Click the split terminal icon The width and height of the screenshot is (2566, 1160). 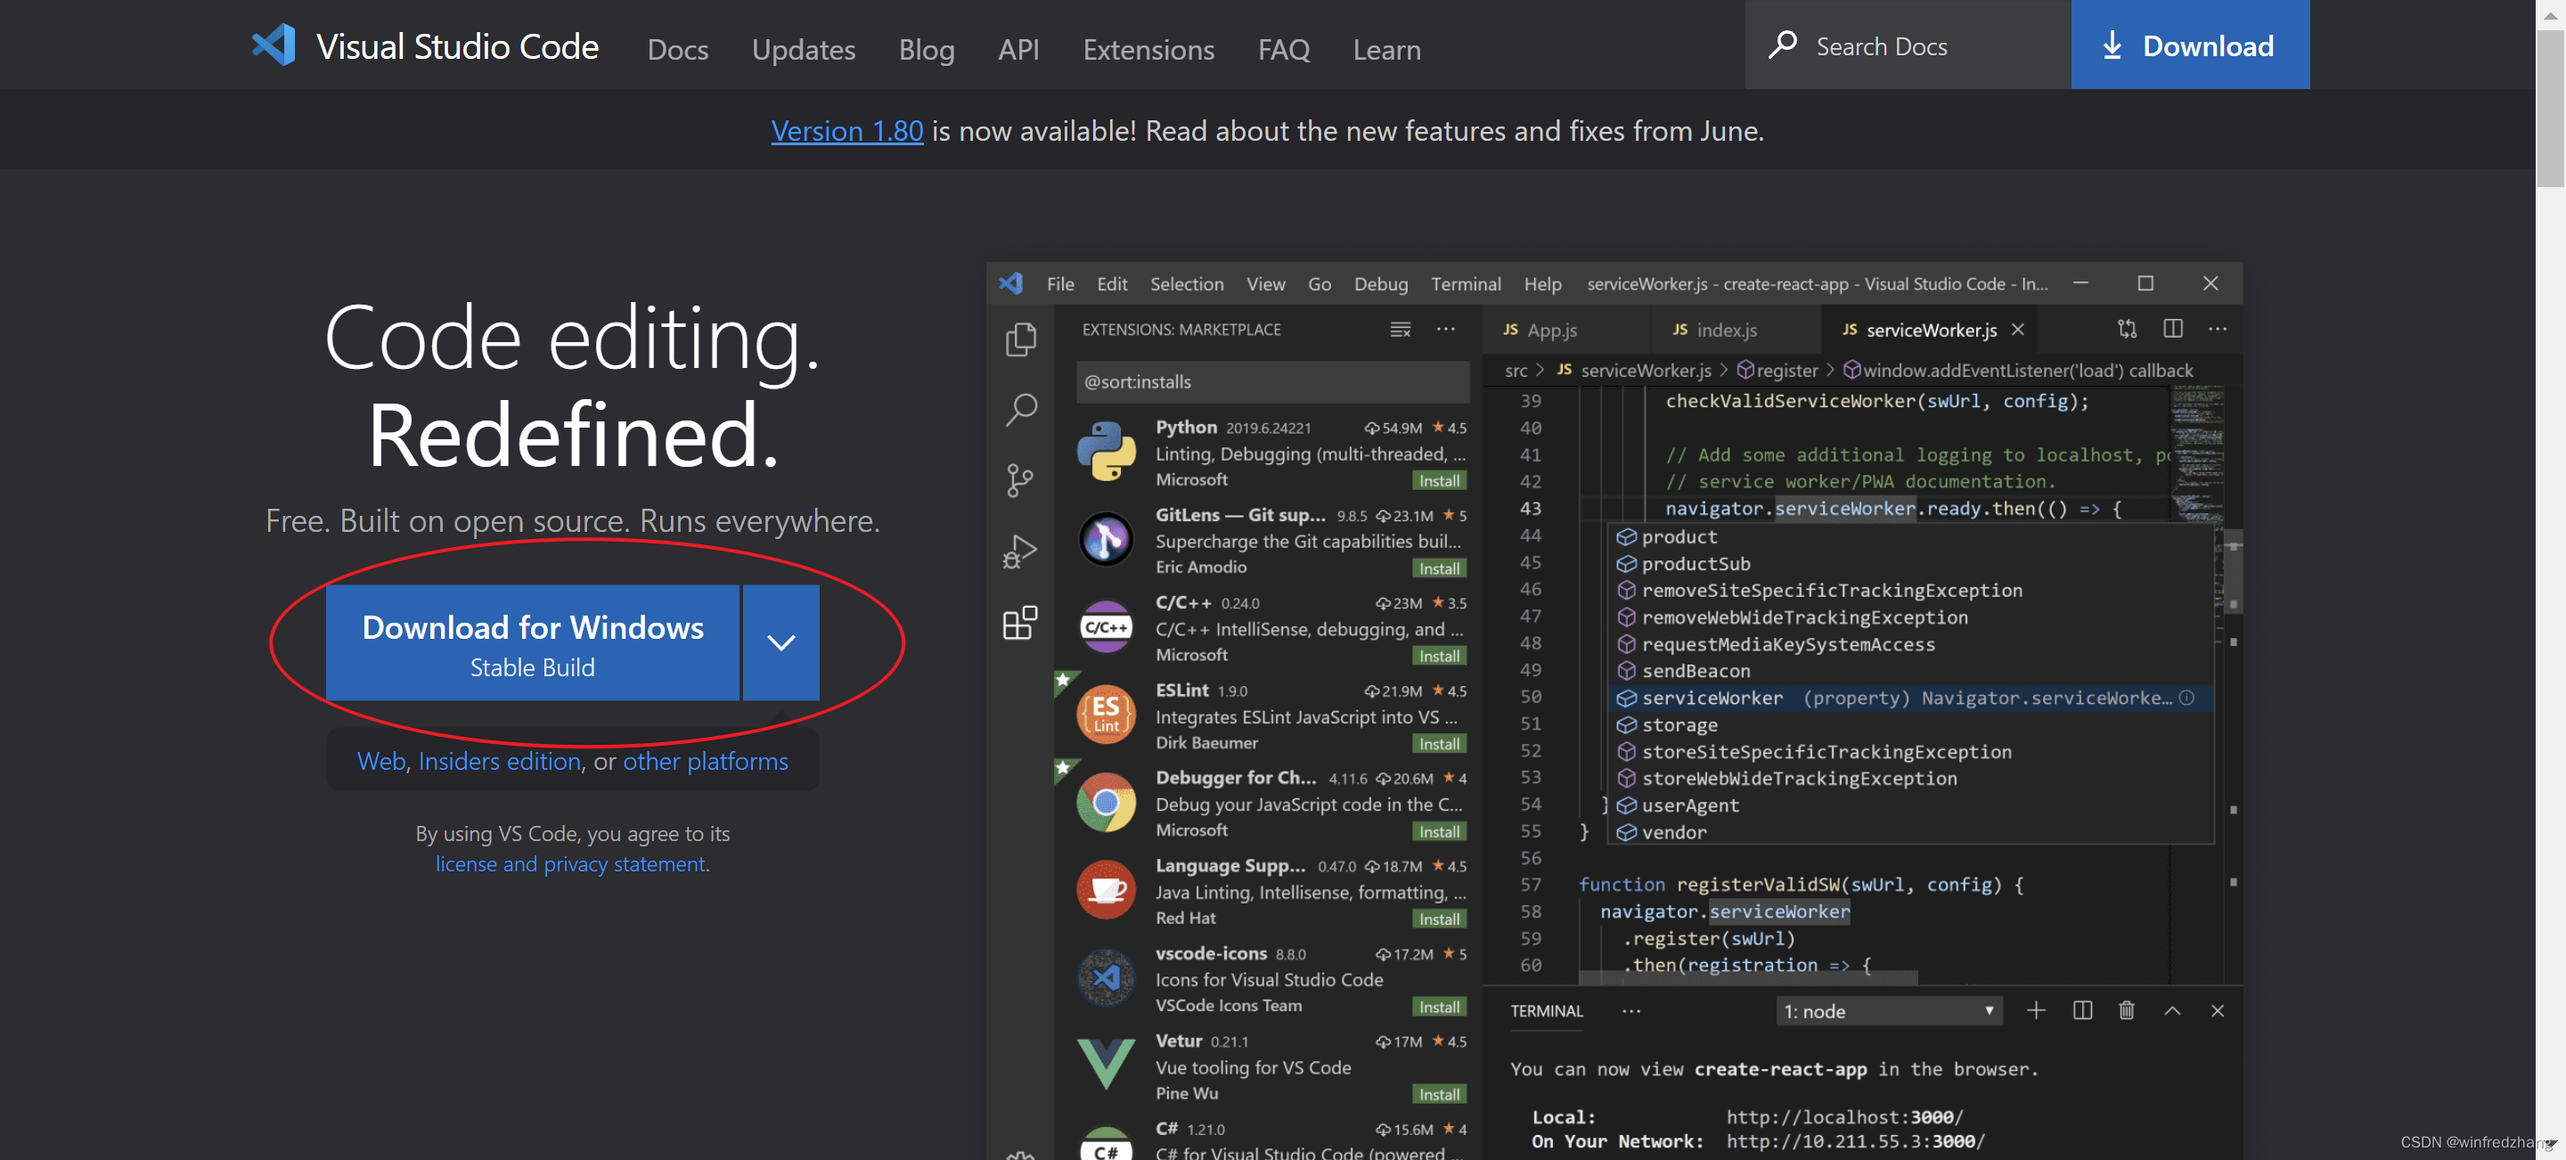2082,1010
